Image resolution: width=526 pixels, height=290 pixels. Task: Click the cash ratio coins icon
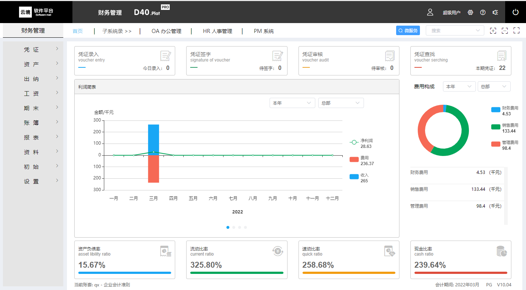click(501, 251)
